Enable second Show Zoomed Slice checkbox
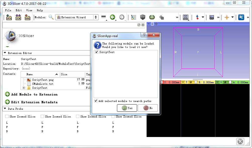Image resolution: width=252 pixels, height=148 pixels. [42, 116]
